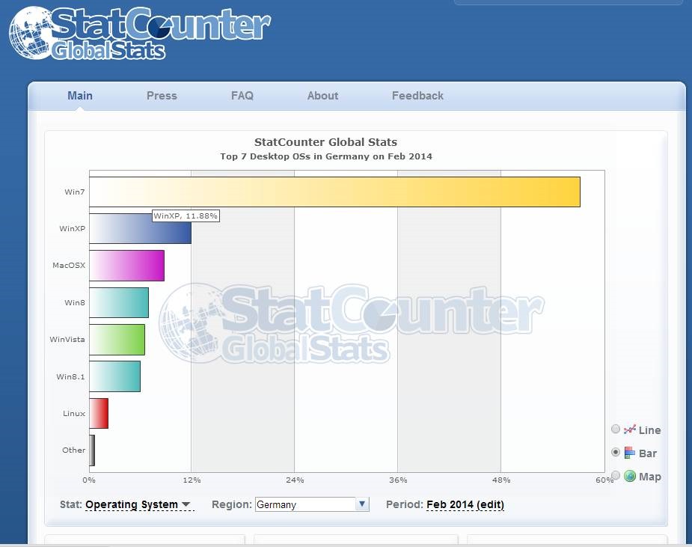The image size is (692, 547).
Task: Click the 0% axis tick label
Action: coord(89,480)
